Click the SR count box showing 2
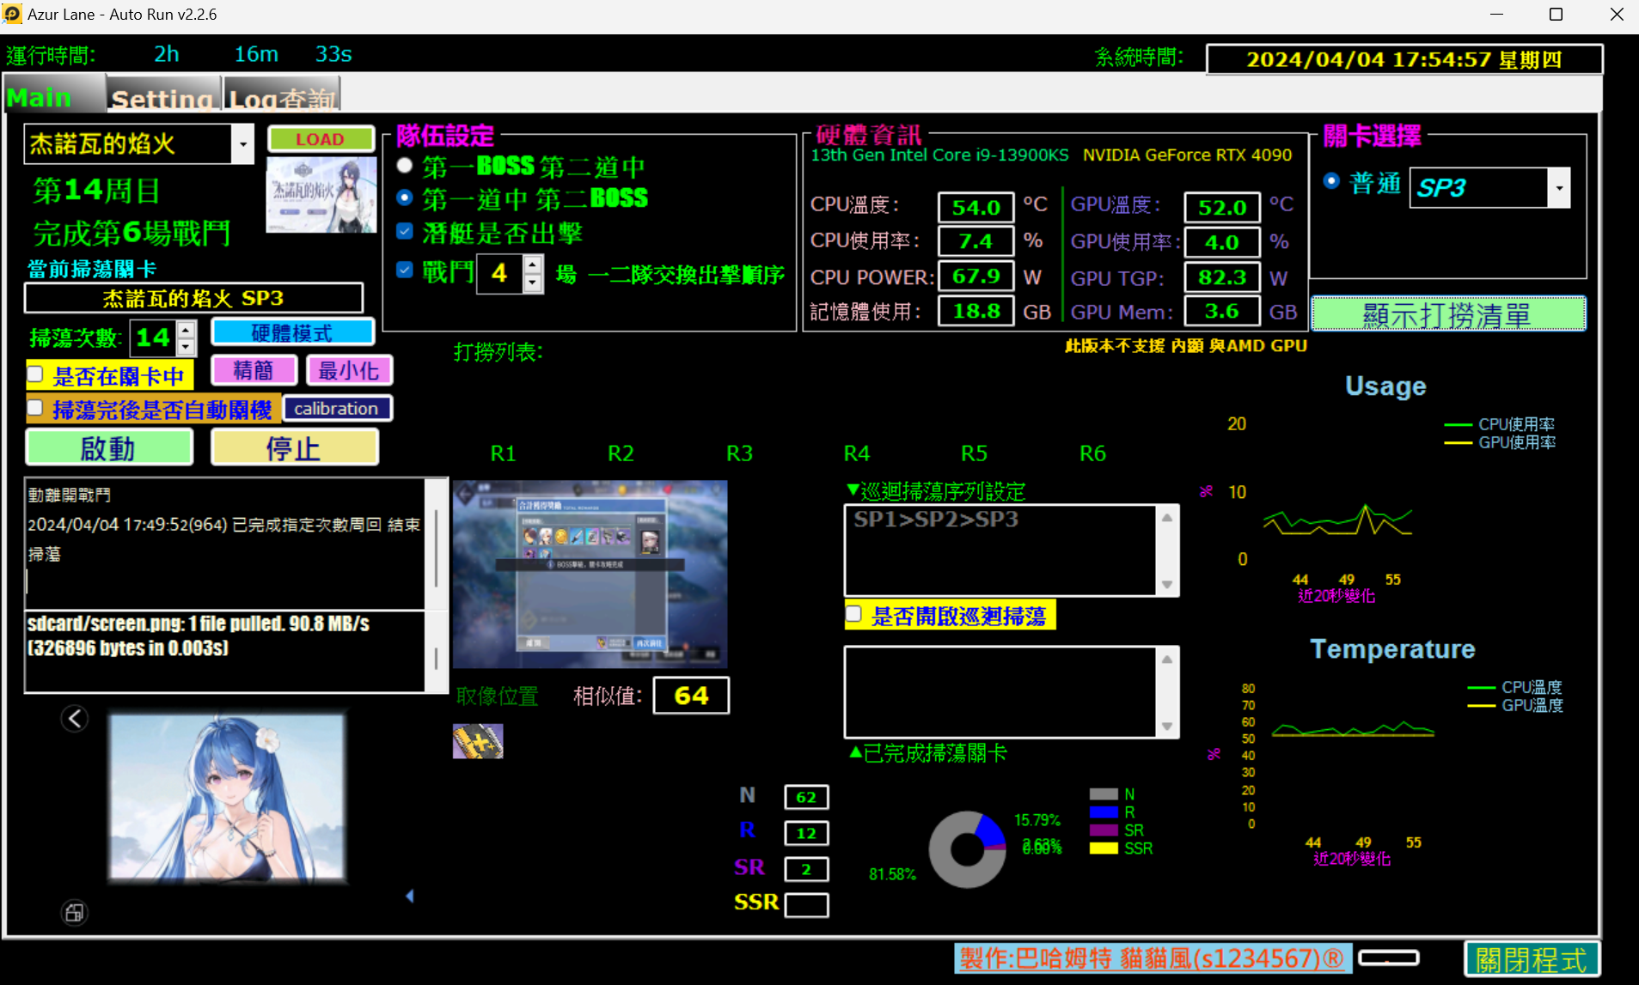1639x985 pixels. point(806,869)
